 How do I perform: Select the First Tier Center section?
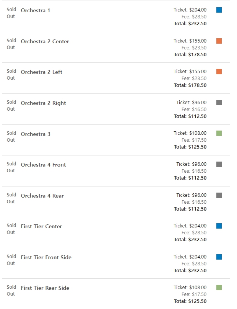(x=41, y=226)
